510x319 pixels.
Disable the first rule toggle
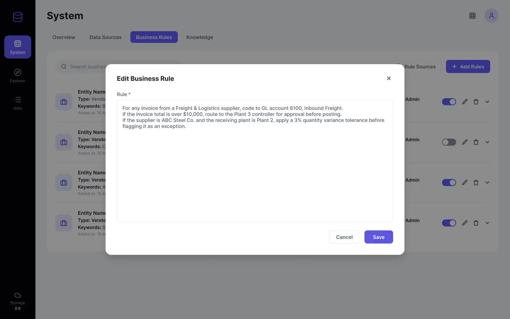tap(449, 102)
